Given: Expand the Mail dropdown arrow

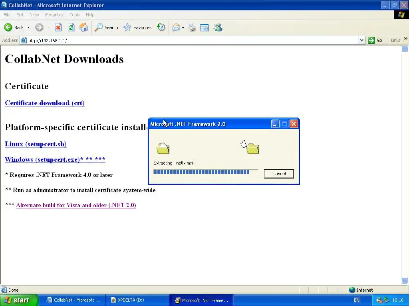Looking at the screenshot, I should [183, 27].
